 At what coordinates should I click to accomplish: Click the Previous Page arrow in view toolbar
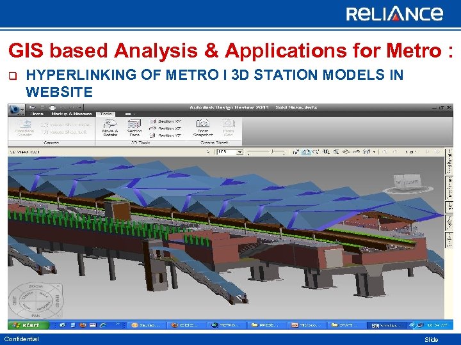395,151
